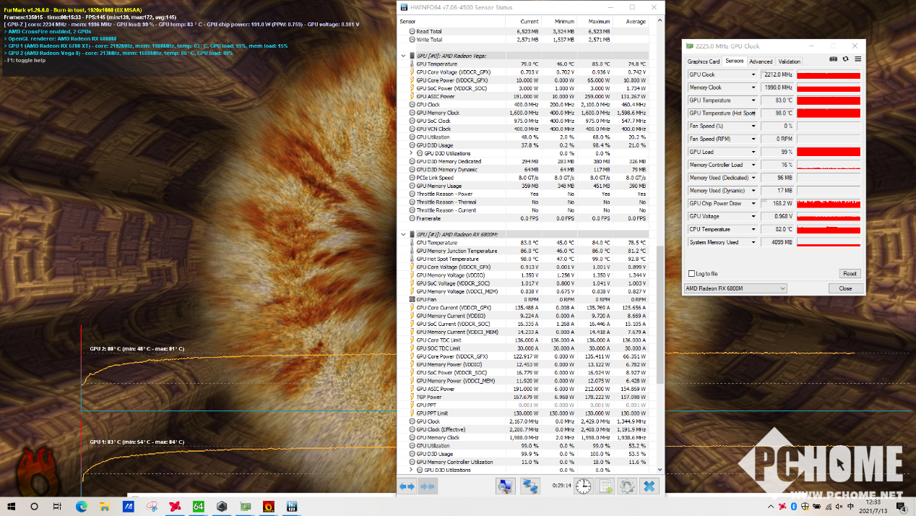The image size is (916, 516).
Task: Open the pink swirl taskbar app
Action: (151, 507)
